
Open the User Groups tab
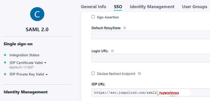[x=195, y=7]
